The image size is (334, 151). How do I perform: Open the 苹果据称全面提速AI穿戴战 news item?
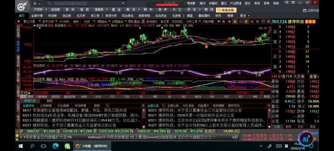point(80,111)
